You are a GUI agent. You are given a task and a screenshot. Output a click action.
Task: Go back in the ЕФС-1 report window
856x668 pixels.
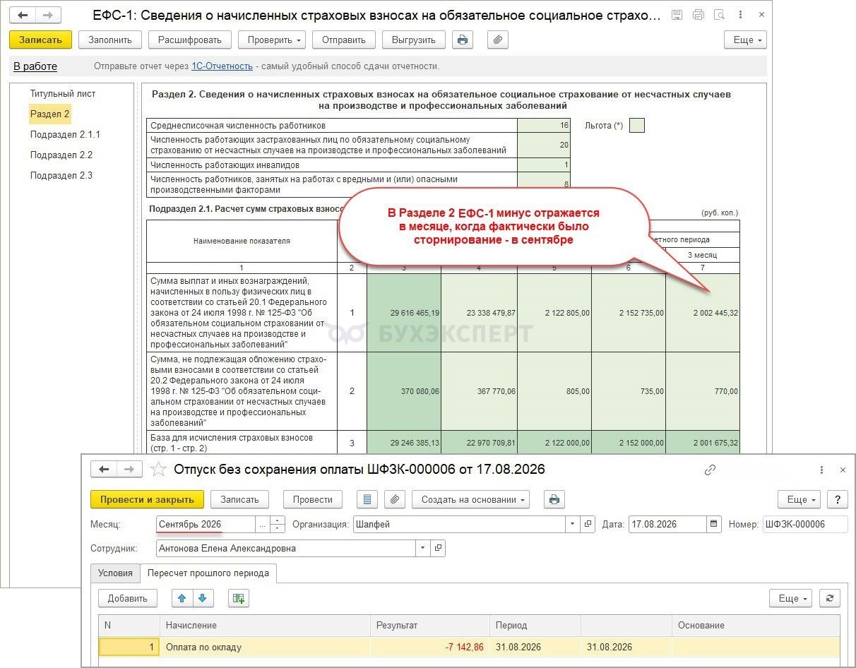click(x=24, y=14)
